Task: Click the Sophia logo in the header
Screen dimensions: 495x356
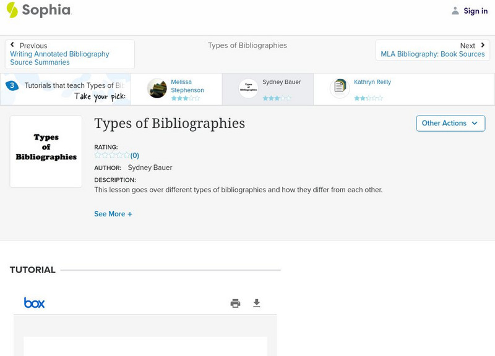Action: tap(40, 11)
